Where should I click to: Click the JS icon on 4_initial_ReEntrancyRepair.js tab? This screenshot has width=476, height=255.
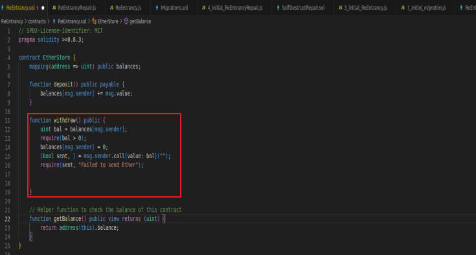(x=203, y=8)
